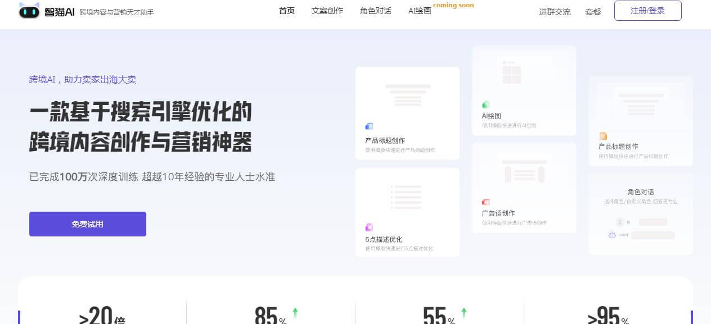Open 文案创作 menu item
Viewport: 711px width, 324px height.
pos(327,11)
